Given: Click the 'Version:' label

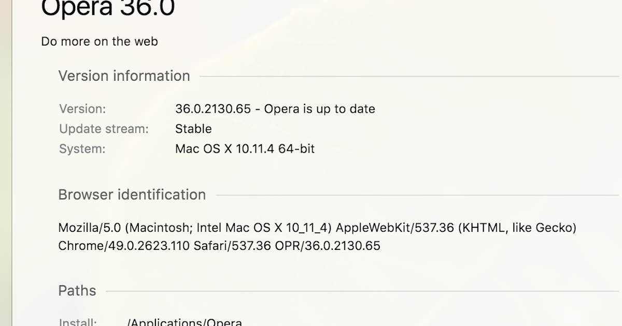Looking at the screenshot, I should [x=82, y=109].
